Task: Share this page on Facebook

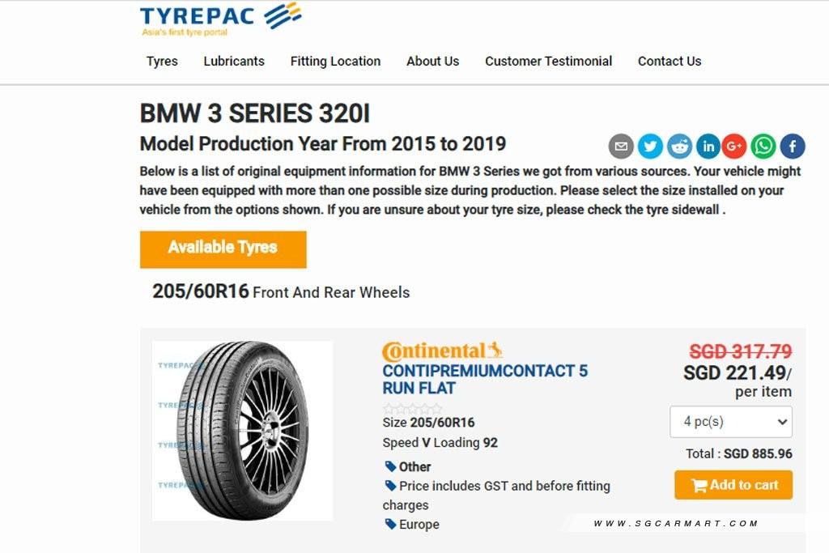Action: (793, 147)
